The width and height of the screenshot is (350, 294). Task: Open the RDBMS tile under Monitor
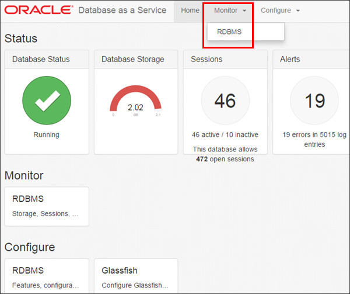coord(47,206)
